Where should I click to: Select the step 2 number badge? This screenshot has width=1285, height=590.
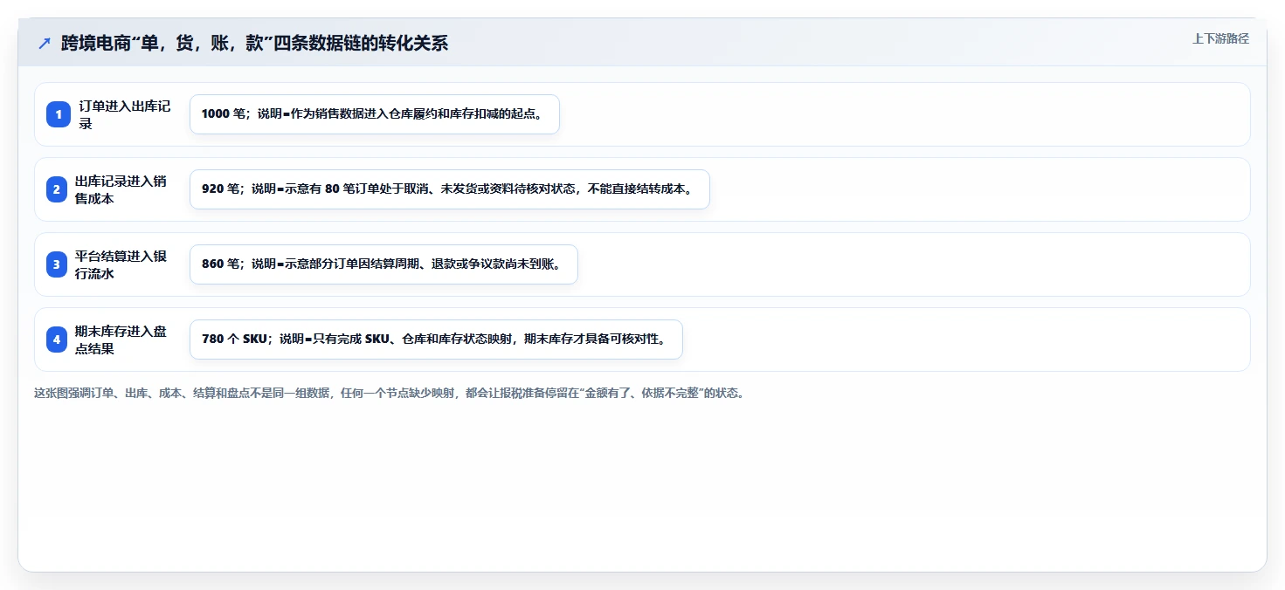(57, 189)
